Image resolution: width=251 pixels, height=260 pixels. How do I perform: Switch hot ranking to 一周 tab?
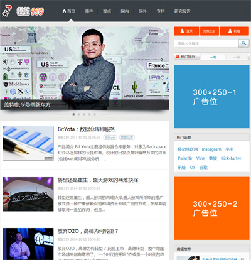213,57
